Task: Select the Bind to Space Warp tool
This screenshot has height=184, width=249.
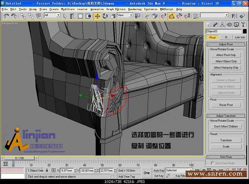Action: 39,16
